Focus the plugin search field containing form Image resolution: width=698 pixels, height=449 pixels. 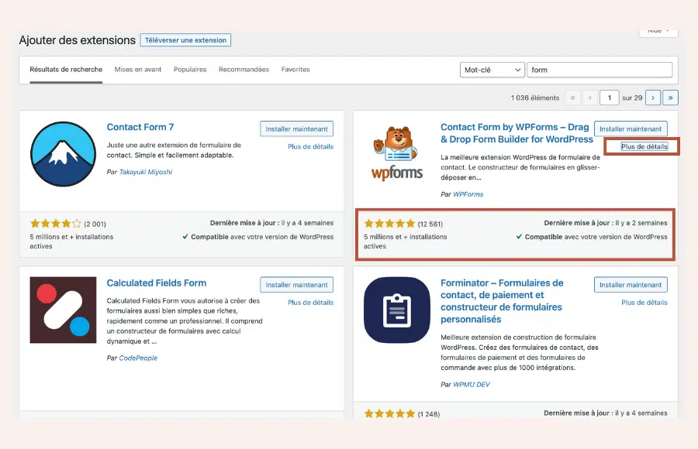pos(600,70)
